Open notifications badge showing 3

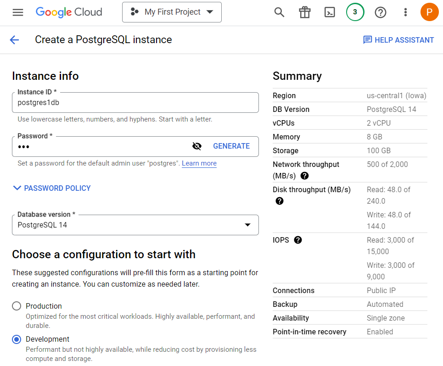pyautogui.click(x=355, y=12)
